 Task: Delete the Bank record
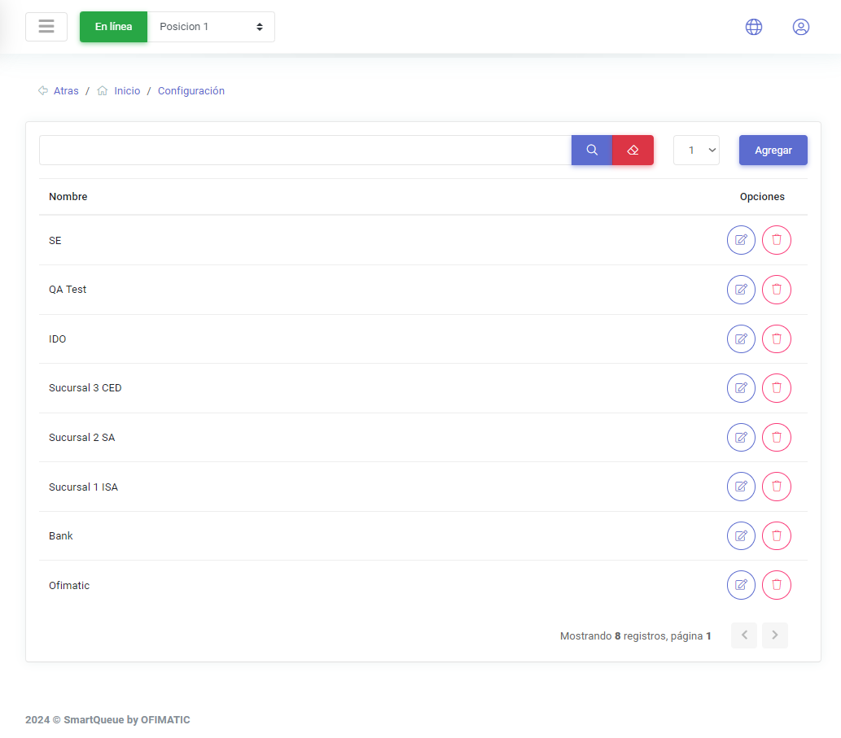(x=777, y=536)
